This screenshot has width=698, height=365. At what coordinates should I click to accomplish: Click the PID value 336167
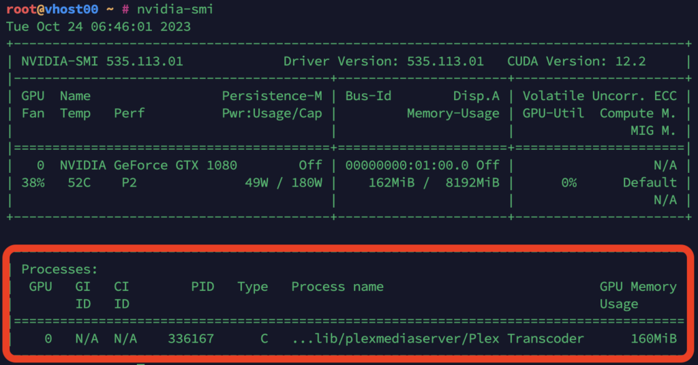pyautogui.click(x=191, y=338)
